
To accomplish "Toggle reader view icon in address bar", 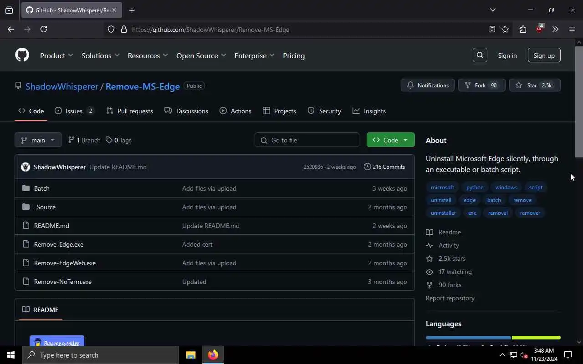I will (492, 29).
